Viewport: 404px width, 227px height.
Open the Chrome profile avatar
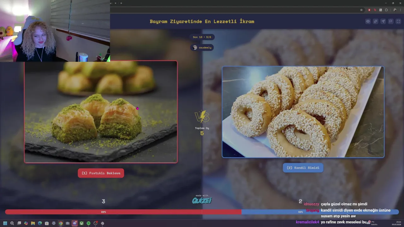pyautogui.click(x=395, y=10)
